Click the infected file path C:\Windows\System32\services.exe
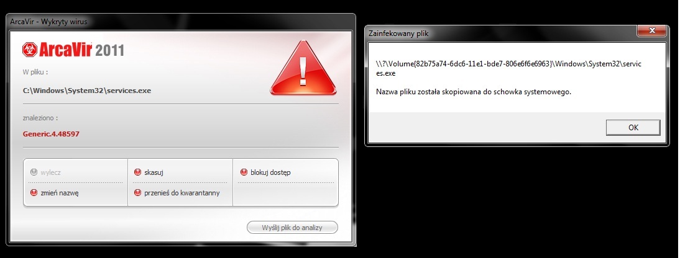The height and width of the screenshot is (258, 680). [x=87, y=91]
